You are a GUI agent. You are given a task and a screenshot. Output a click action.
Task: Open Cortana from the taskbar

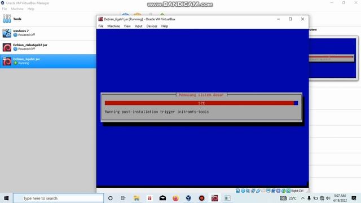111,198
